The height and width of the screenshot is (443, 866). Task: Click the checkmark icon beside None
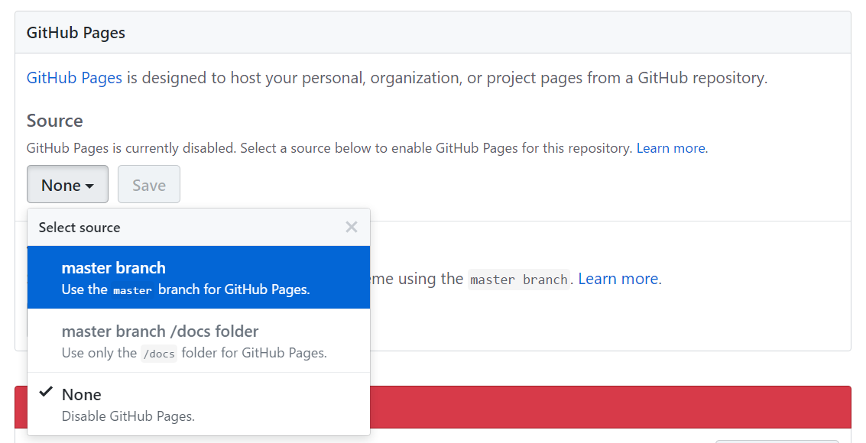tap(46, 393)
